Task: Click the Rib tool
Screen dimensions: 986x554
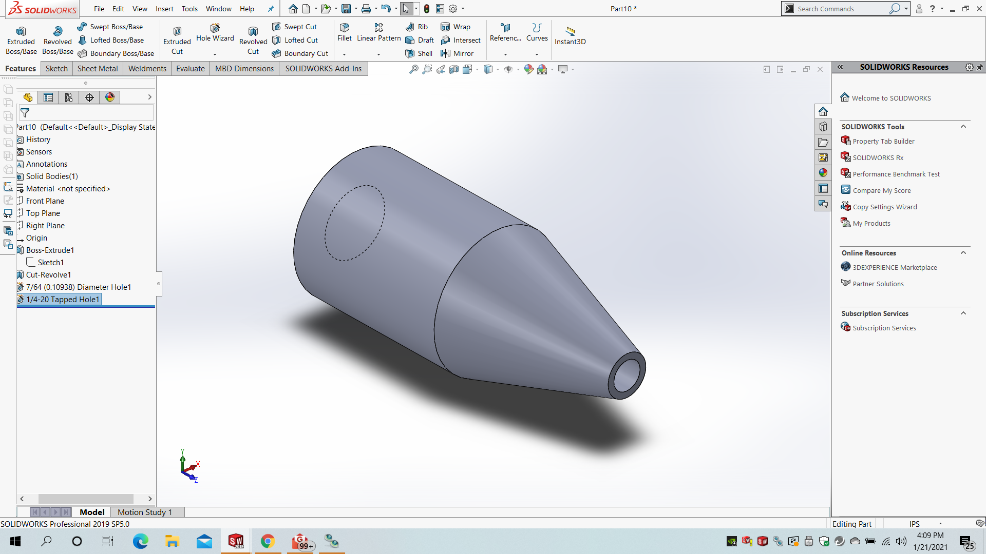Action: 416,27
